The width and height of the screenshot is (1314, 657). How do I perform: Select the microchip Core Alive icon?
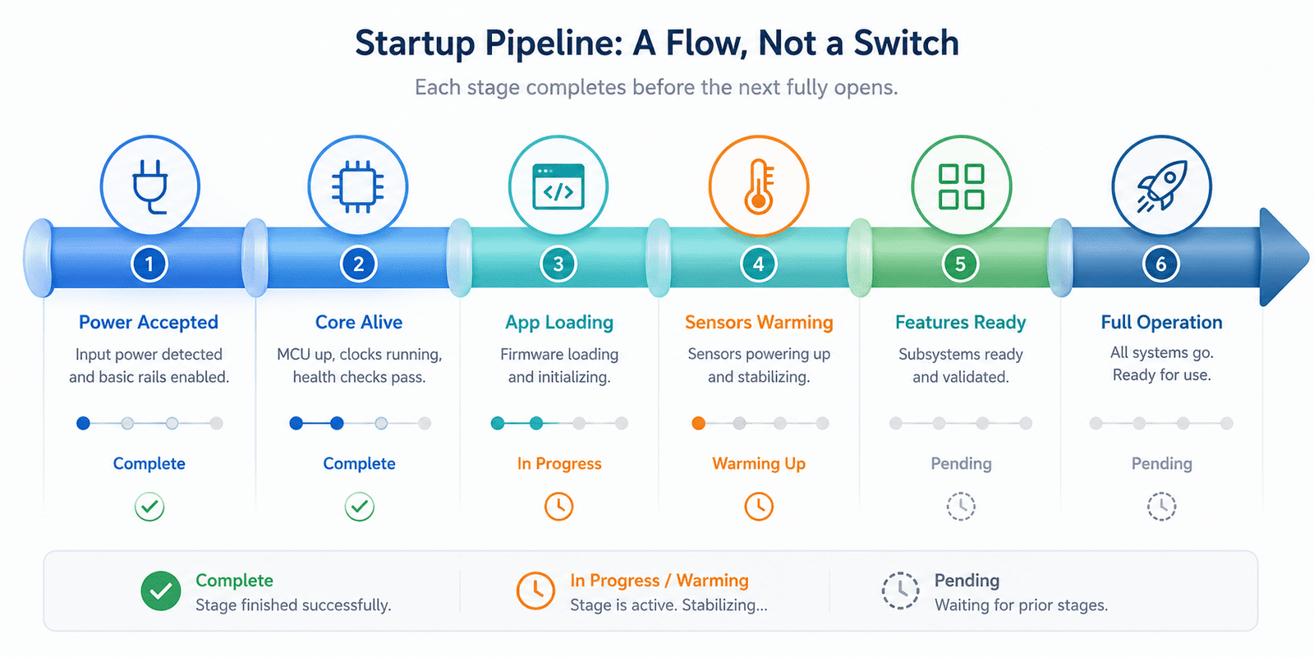pos(358,186)
